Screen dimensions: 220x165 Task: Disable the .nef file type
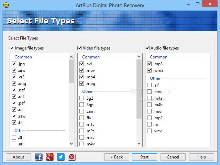click(14, 90)
